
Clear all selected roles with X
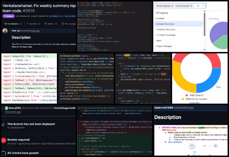198,6
